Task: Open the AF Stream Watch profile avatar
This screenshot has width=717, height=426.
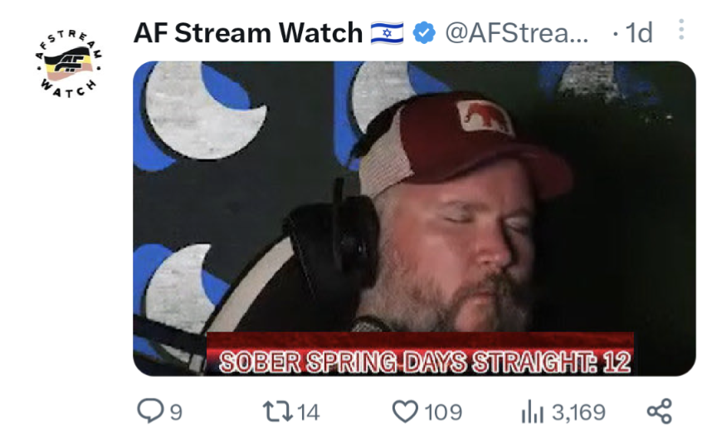Action: tap(69, 64)
